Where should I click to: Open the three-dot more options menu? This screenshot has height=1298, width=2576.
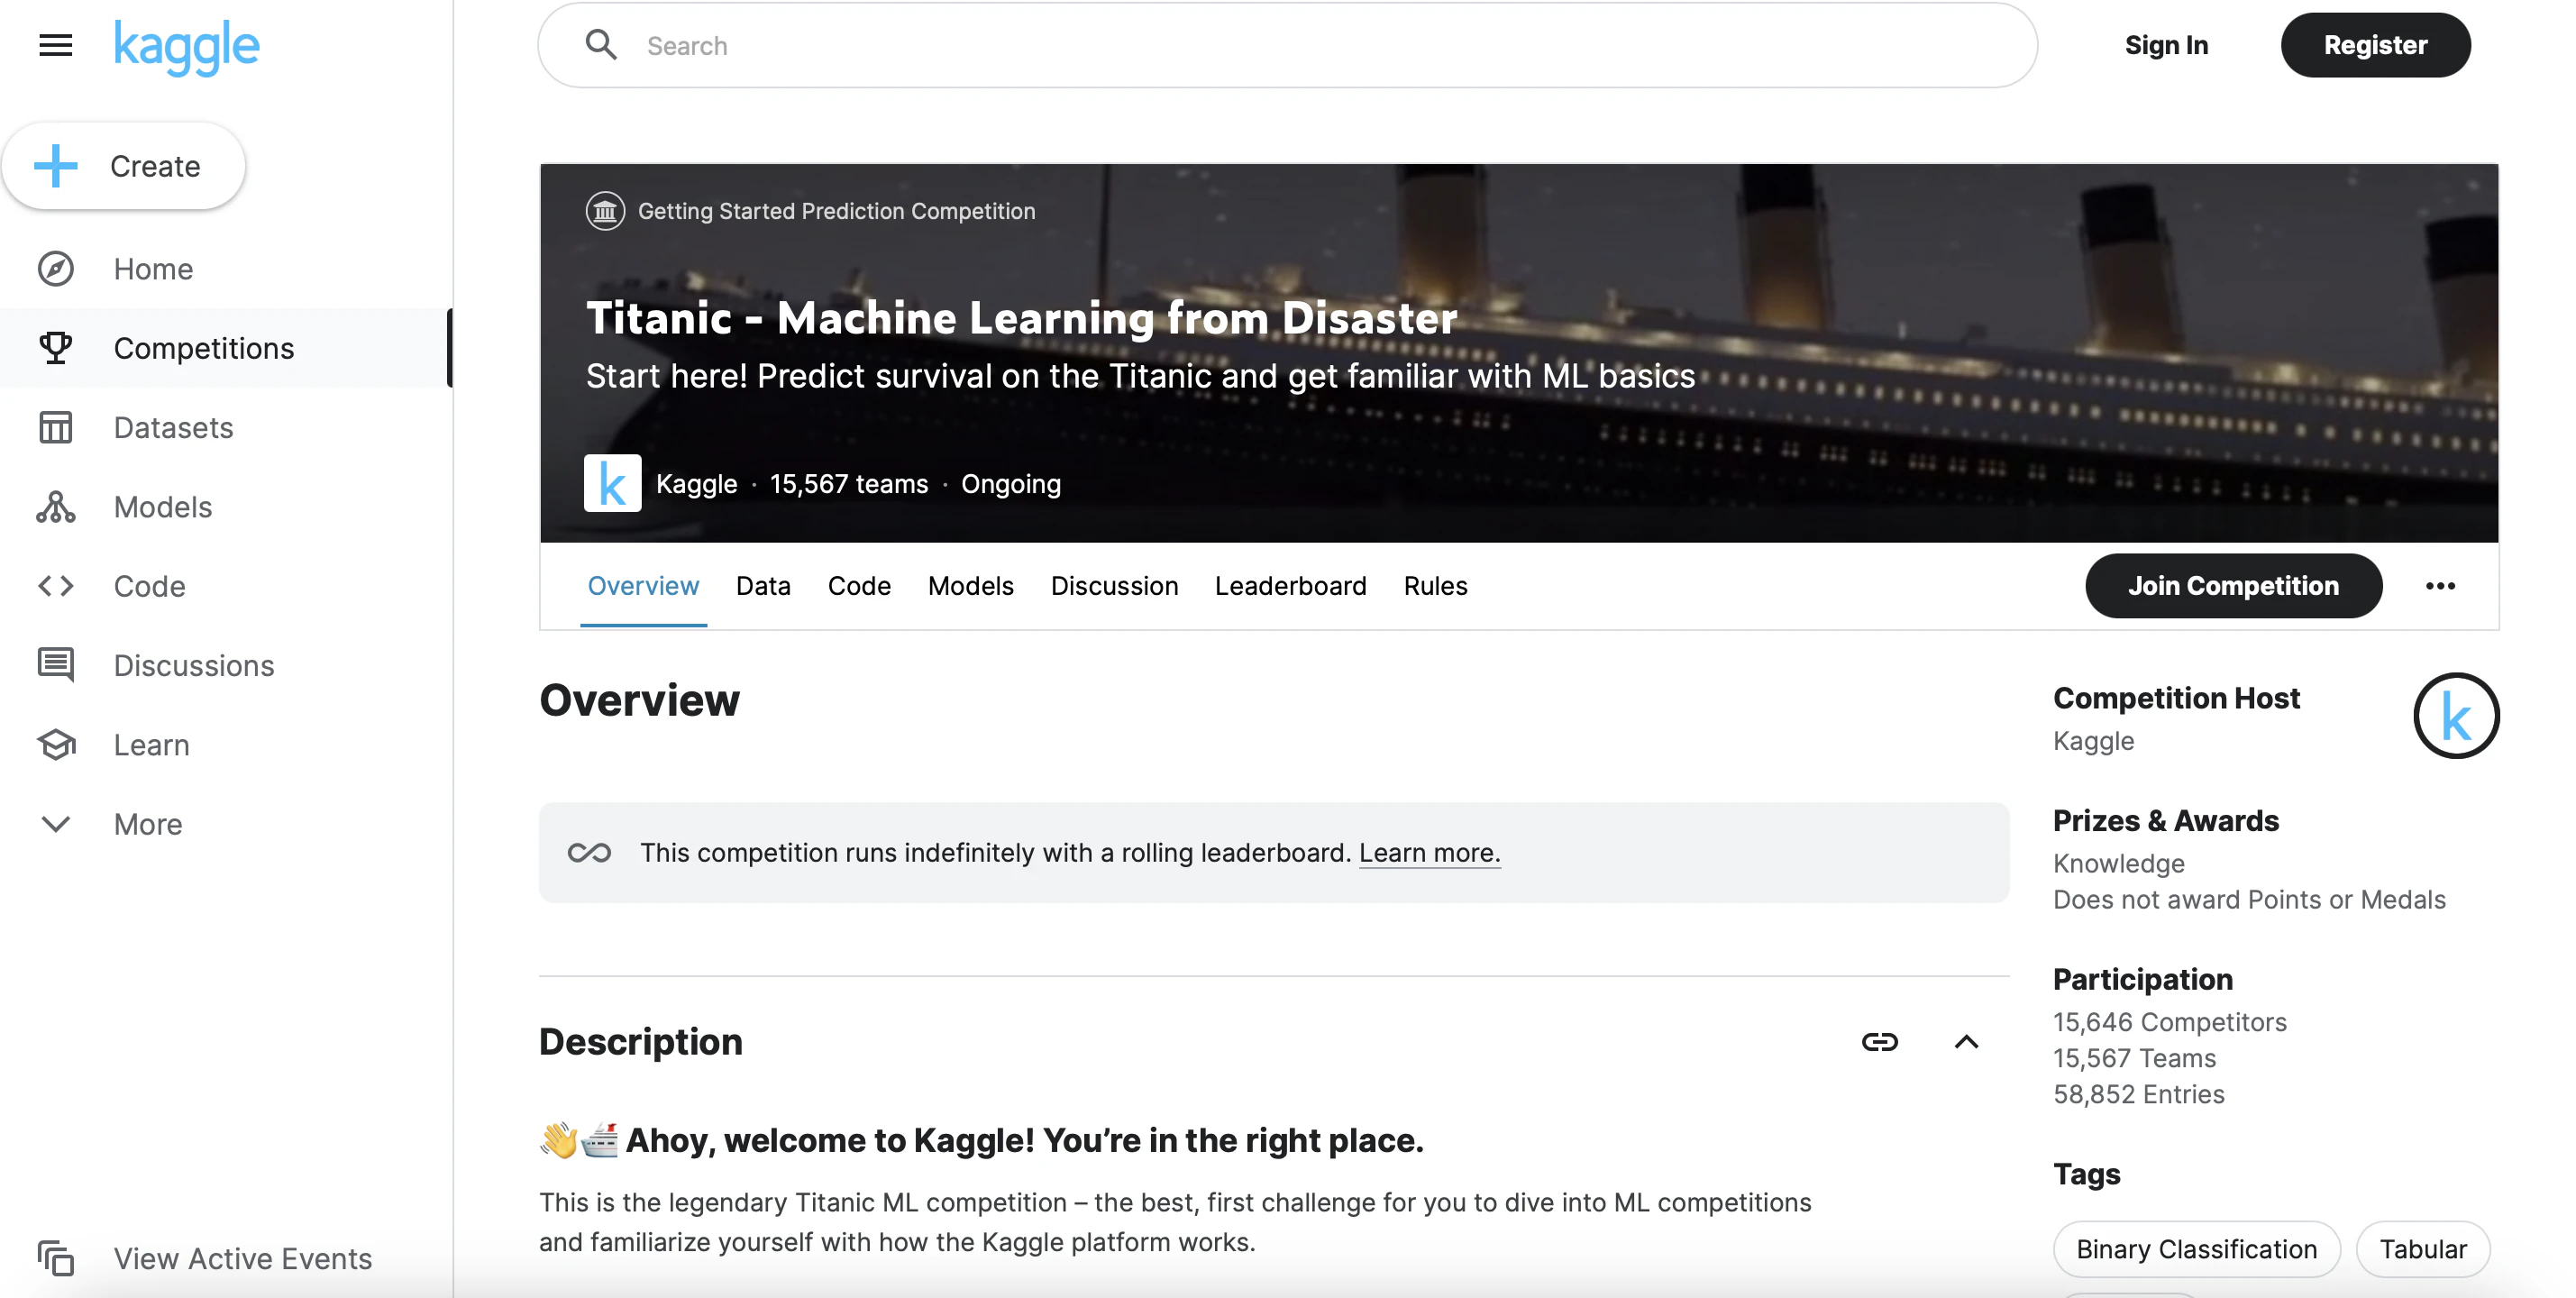pyautogui.click(x=2440, y=586)
